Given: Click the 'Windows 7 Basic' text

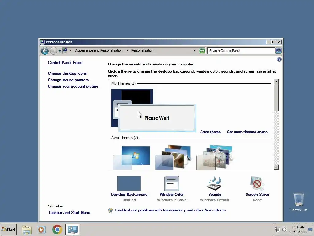Looking at the screenshot, I should pyautogui.click(x=172, y=200).
